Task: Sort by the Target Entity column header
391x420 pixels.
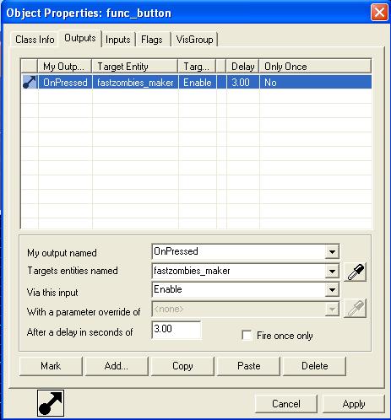Action: [x=134, y=67]
